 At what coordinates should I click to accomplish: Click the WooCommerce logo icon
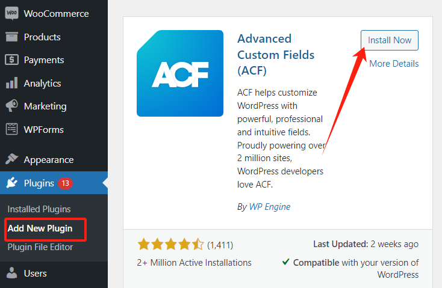11,13
